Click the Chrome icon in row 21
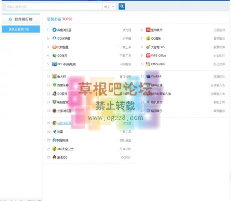231x201 pixels. 54,123
